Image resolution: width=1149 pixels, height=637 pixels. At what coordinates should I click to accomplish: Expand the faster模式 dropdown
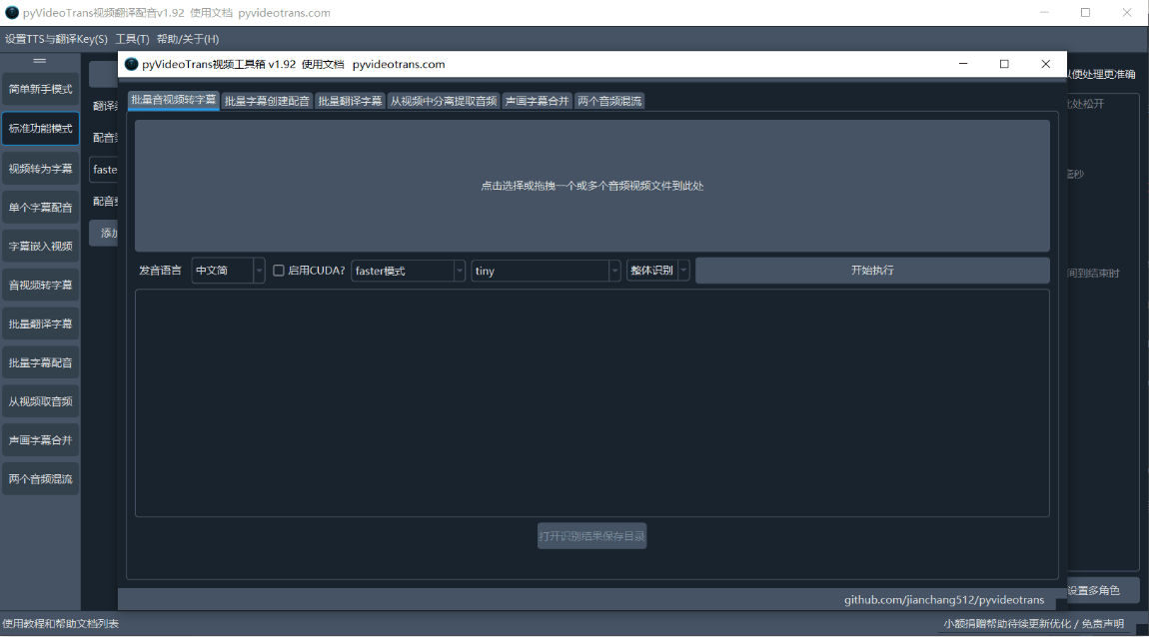[x=408, y=271]
